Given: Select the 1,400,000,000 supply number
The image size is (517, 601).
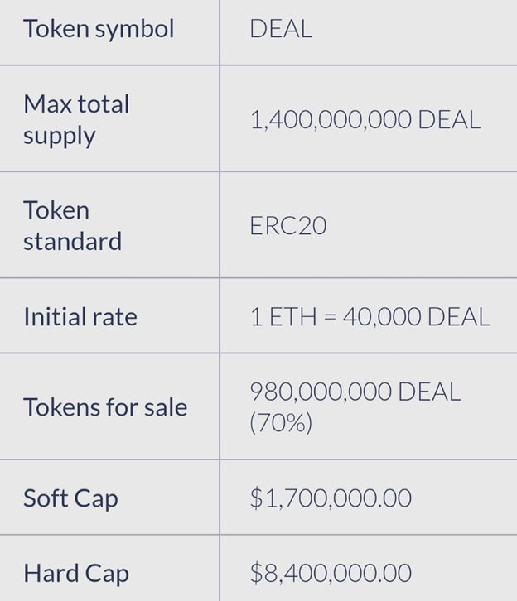Looking at the screenshot, I should pyautogui.click(x=330, y=120).
